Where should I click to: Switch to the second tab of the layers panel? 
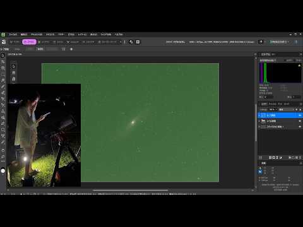[273, 104]
